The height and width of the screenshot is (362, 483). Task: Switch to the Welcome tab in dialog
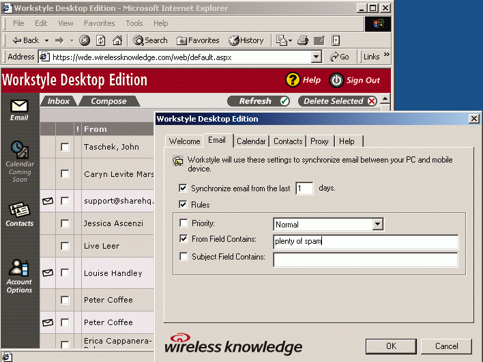184,141
